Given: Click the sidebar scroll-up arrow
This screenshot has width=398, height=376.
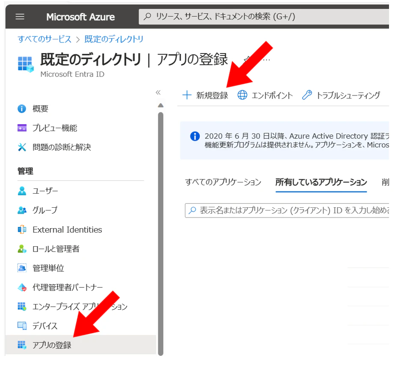Looking at the screenshot, I should pyautogui.click(x=160, y=105).
